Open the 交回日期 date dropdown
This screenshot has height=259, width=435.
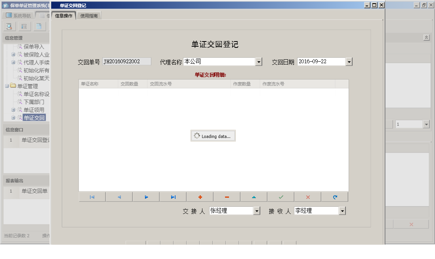coord(349,62)
